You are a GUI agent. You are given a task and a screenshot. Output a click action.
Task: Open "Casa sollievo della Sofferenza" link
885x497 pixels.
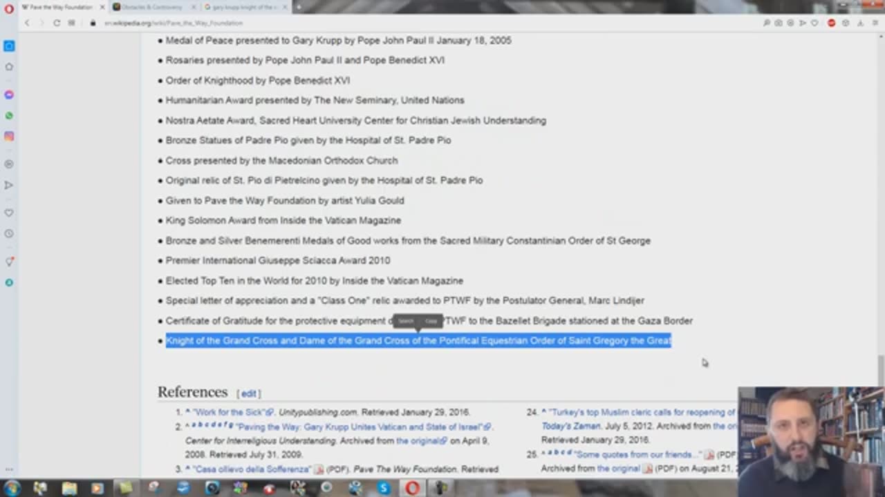tap(252, 469)
